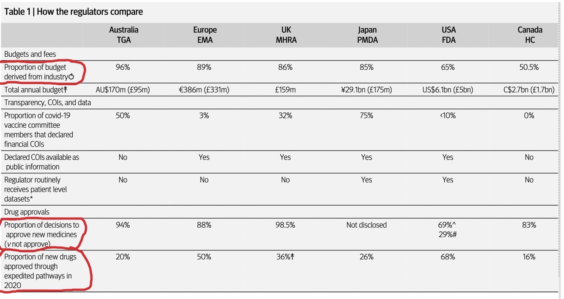The width and height of the screenshot is (564, 299).
Task: Click the 98.5% approval cell for UK
Action: click(285, 225)
